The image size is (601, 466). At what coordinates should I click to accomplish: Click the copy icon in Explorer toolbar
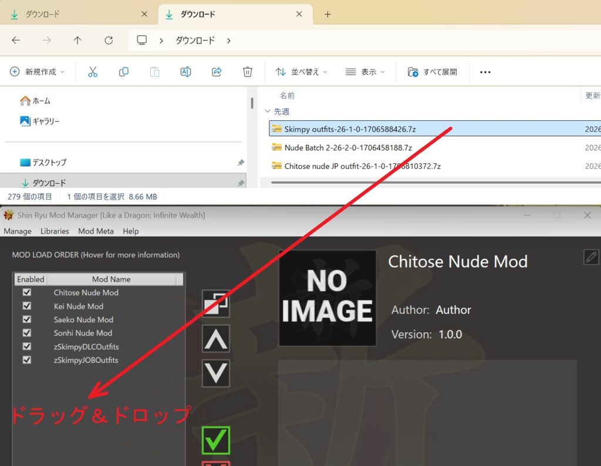tap(124, 72)
